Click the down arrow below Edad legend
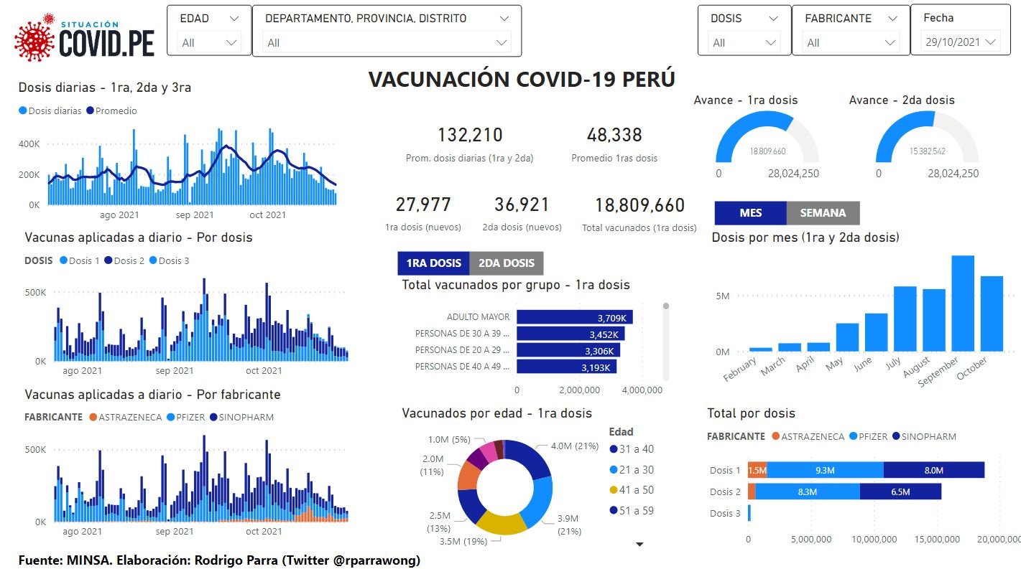Image resolution: width=1021 pixels, height=569 pixels. 639,544
